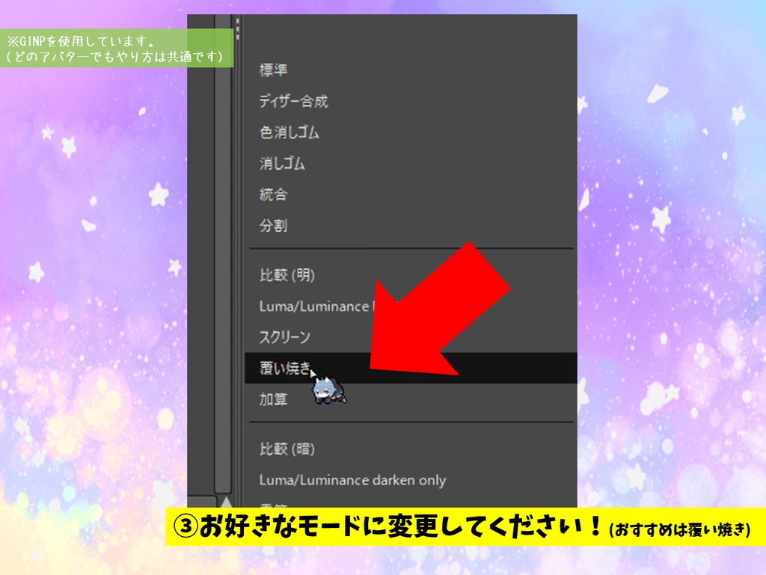Select 比較(明) lighten only mode
Viewport: 766px width, 575px height.
click(285, 274)
